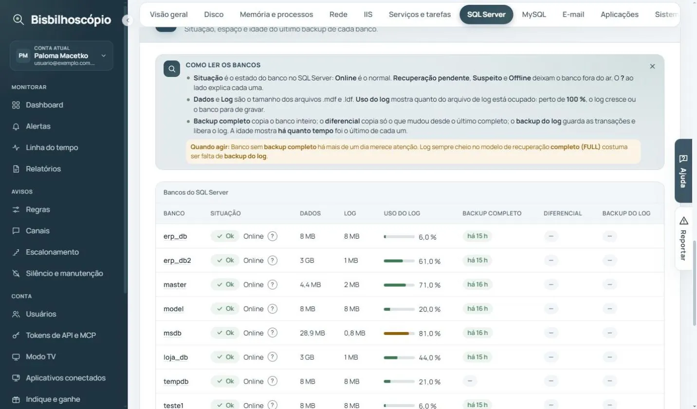
Task: Click the help question mark for master
Action: tap(273, 284)
